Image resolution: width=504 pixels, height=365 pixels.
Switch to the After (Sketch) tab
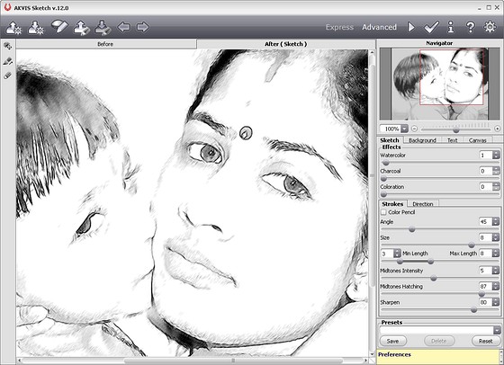(286, 44)
